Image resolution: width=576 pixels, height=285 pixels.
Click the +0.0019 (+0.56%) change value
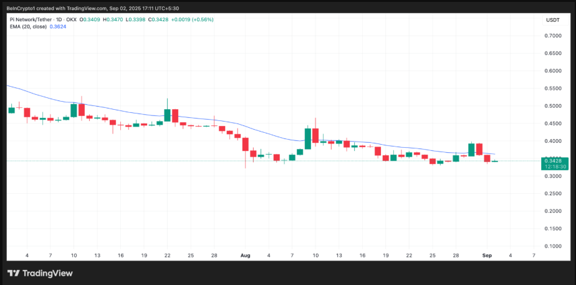(194, 19)
